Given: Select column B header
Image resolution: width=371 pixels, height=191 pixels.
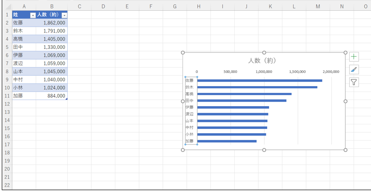Looking at the screenshot, I should click(x=52, y=7).
